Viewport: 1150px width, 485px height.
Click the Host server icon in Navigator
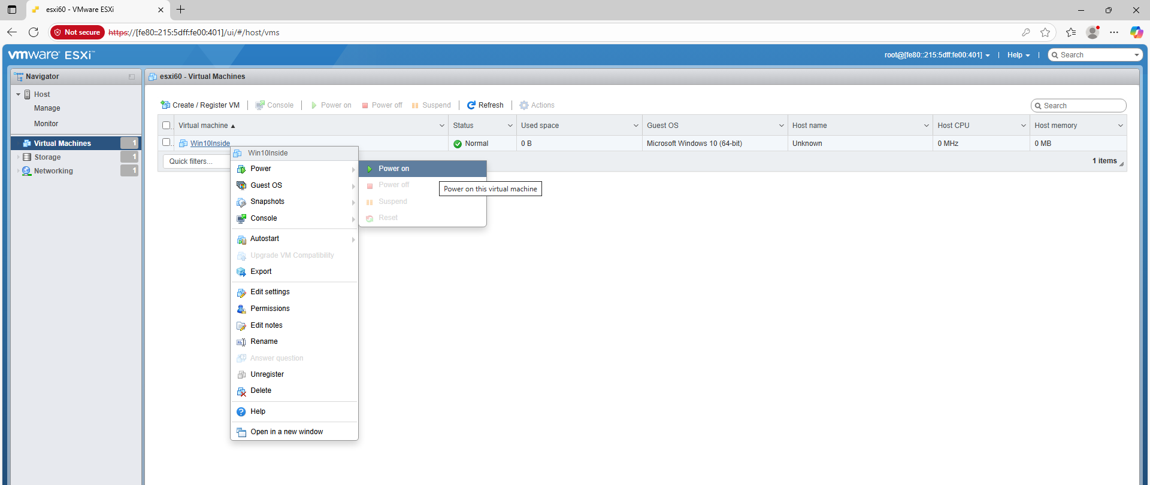[28, 94]
